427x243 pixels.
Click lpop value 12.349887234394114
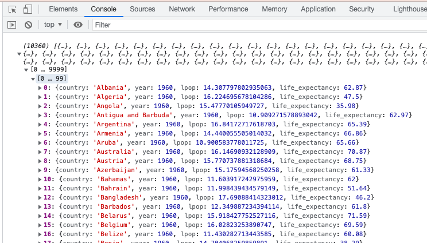[245, 206]
